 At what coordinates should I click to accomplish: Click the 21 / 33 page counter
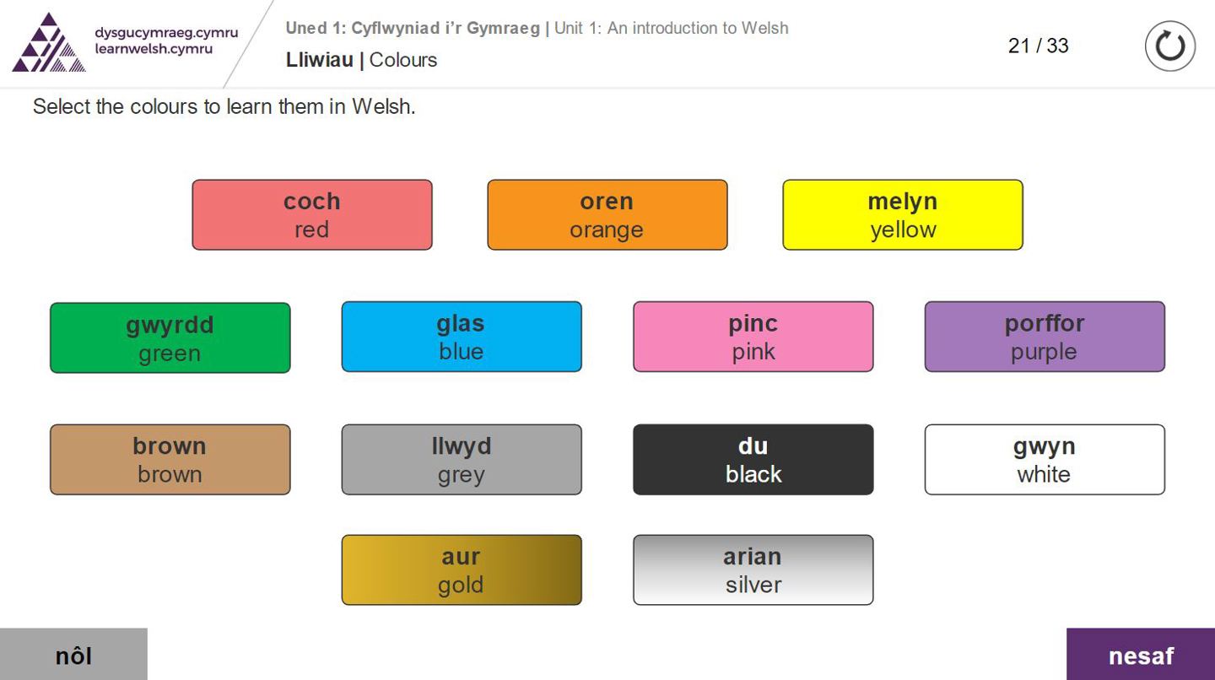[1038, 46]
